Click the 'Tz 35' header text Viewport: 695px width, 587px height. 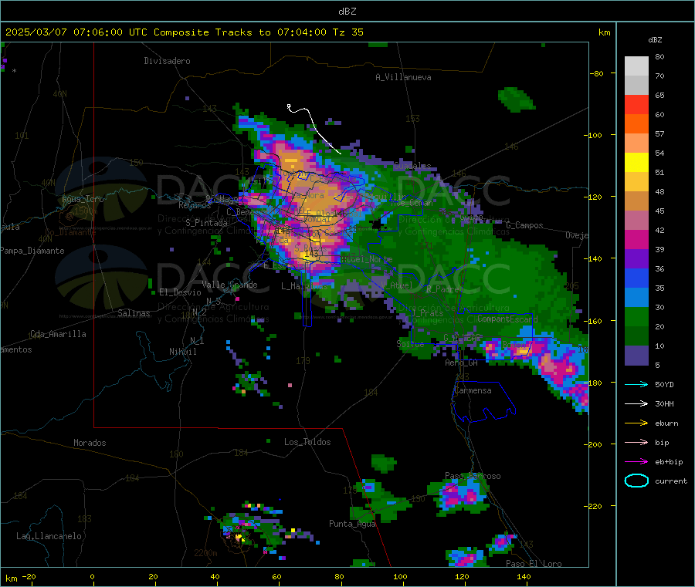tap(348, 32)
